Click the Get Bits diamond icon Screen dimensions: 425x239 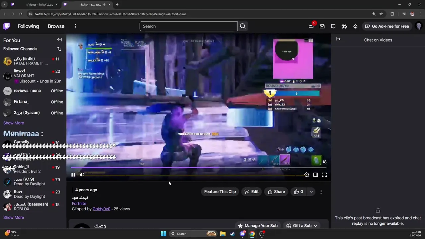355,26
